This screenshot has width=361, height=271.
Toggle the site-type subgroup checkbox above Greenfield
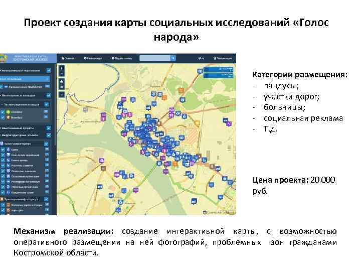(x=47, y=104)
